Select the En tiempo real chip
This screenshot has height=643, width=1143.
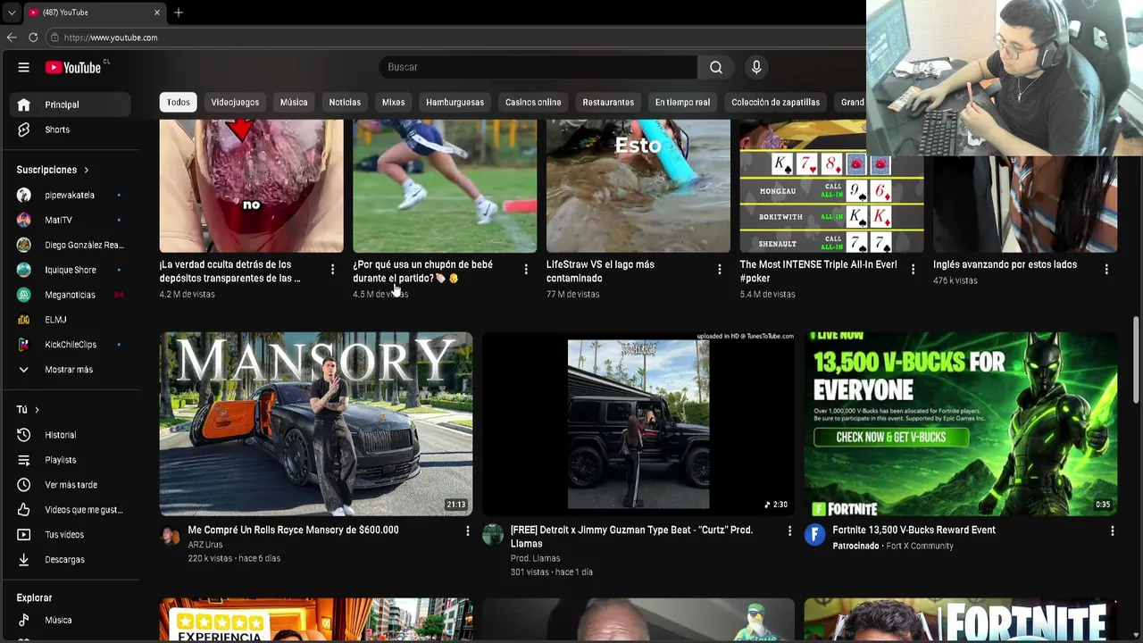pyautogui.click(x=682, y=102)
